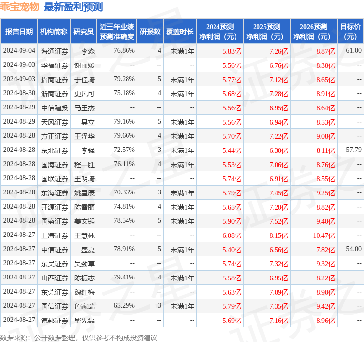
Task: Click the 东海证券 institution cell
Action: [55, 192]
